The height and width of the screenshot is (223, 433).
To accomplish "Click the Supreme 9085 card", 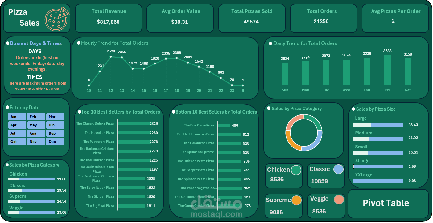I will (284, 206).
